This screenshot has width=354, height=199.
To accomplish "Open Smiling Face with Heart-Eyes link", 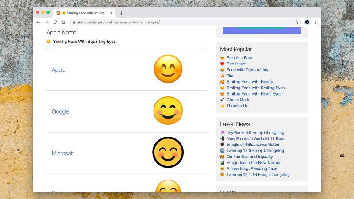I will 254,94.
